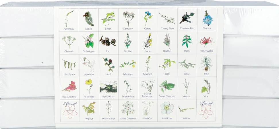Click the Red Chestnut flower illustration
Viewport: 279px width, 129px height.
point(69,86)
